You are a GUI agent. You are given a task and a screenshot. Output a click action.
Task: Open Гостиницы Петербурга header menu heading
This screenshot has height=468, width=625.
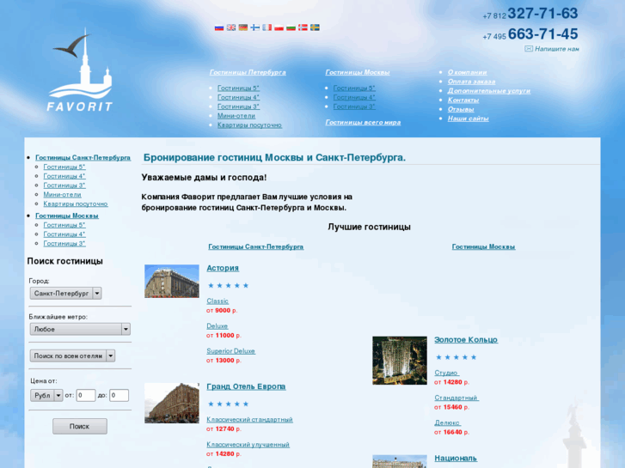248,72
